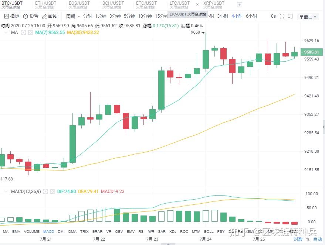Image resolution: width=325 pixels, height=245 pixels.
Task: Toggle BOLL indicator in bottom bar
Action: tap(209, 232)
